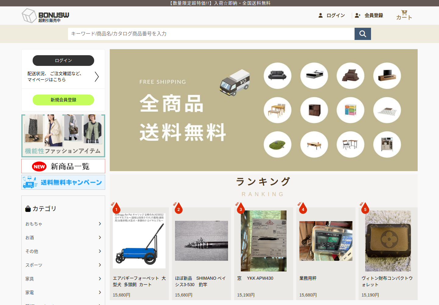
Task: Open rank 2 SHIMANO fishing rod image
Action: (202, 241)
